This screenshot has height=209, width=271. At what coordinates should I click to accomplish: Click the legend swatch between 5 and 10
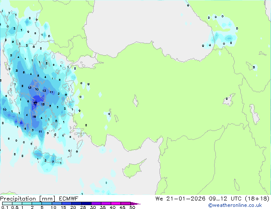(x=47, y=203)
